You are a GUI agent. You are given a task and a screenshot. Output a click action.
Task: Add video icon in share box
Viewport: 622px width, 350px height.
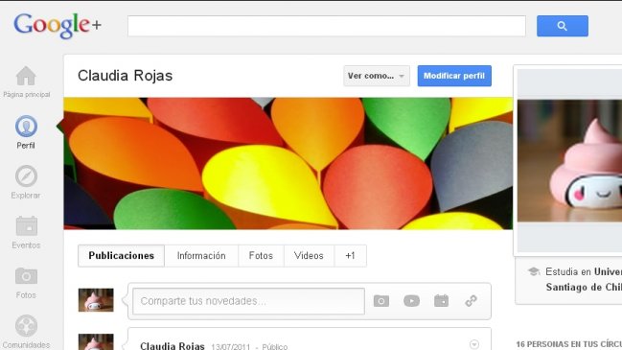pyautogui.click(x=411, y=301)
